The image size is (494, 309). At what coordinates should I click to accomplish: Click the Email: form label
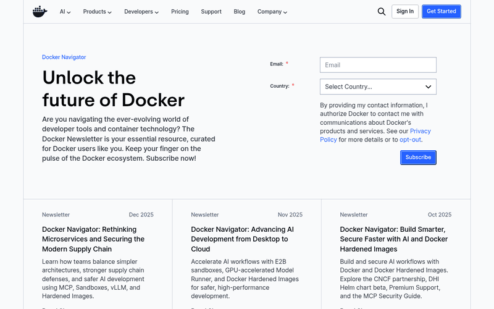coord(277,64)
